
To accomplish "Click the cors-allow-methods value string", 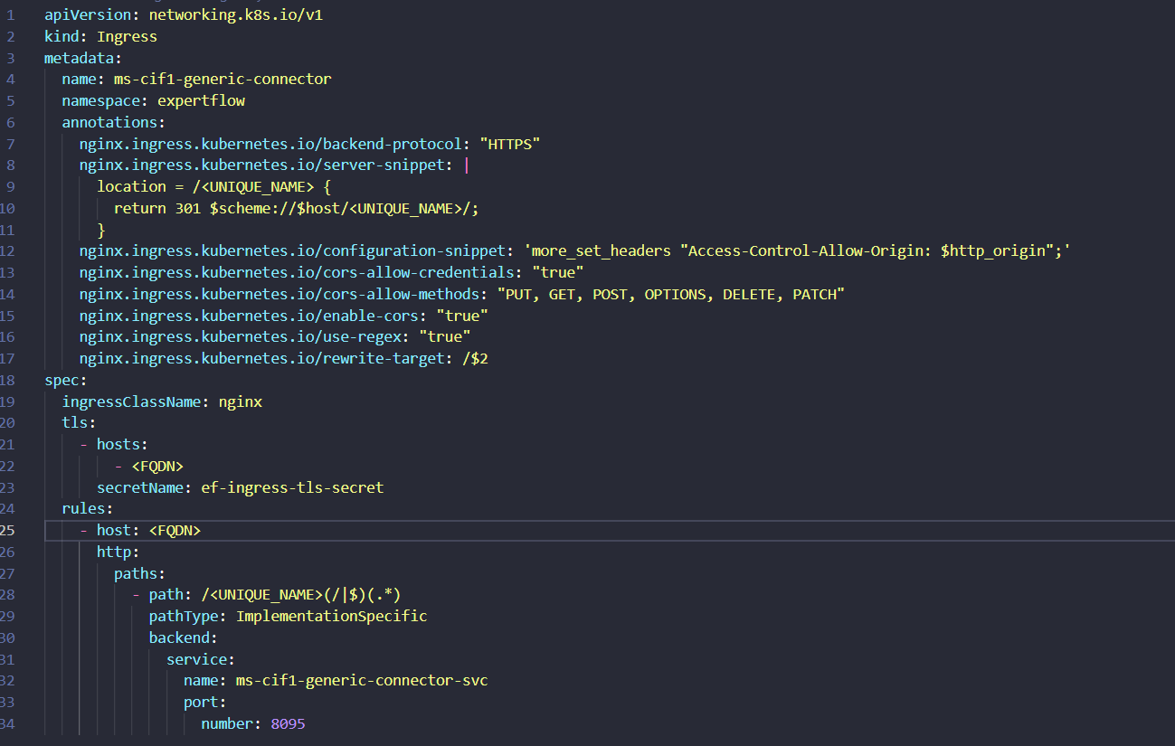I will point(672,294).
